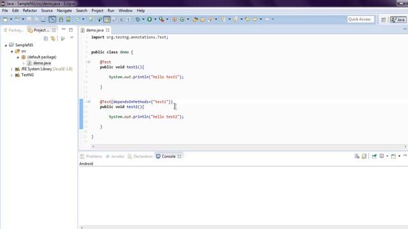Open the Run dropdown arrow

155,19
